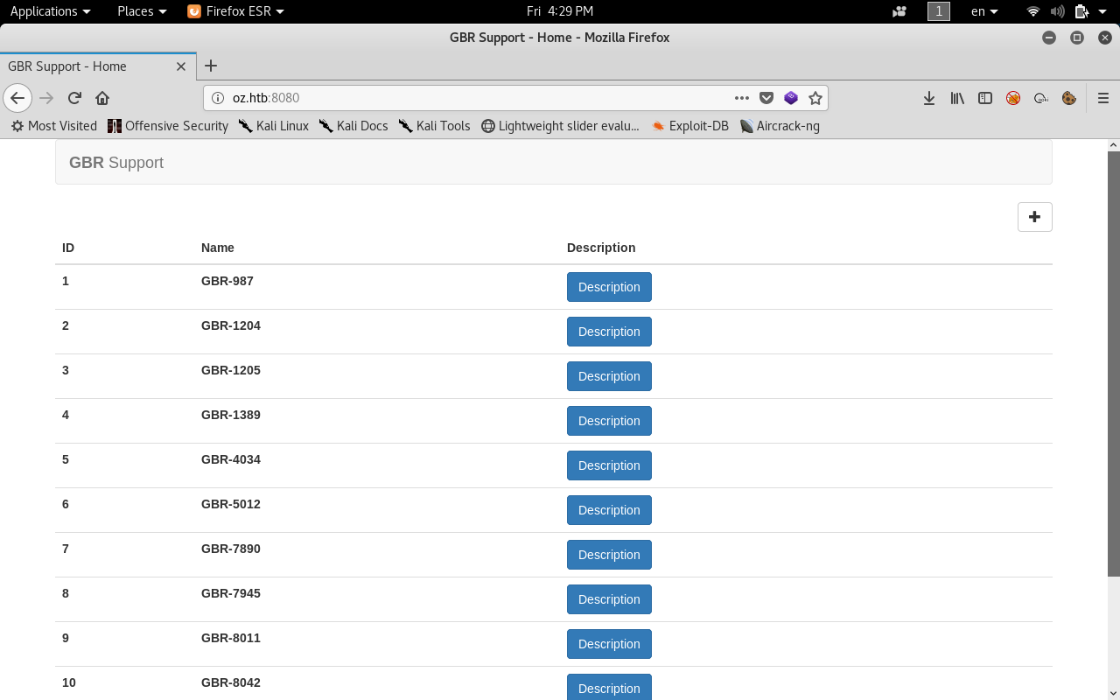Open page actions three-dot menu
1120x700 pixels.
tap(742, 98)
